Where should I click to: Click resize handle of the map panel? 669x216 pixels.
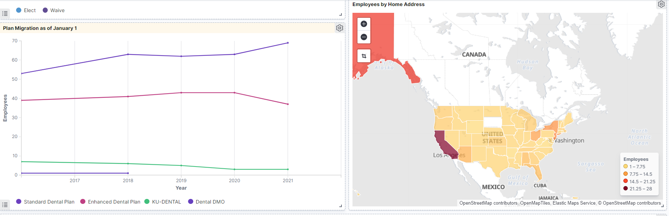point(663,206)
